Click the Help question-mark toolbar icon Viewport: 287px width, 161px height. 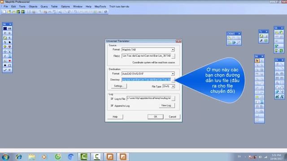pyautogui.click(x=106, y=12)
